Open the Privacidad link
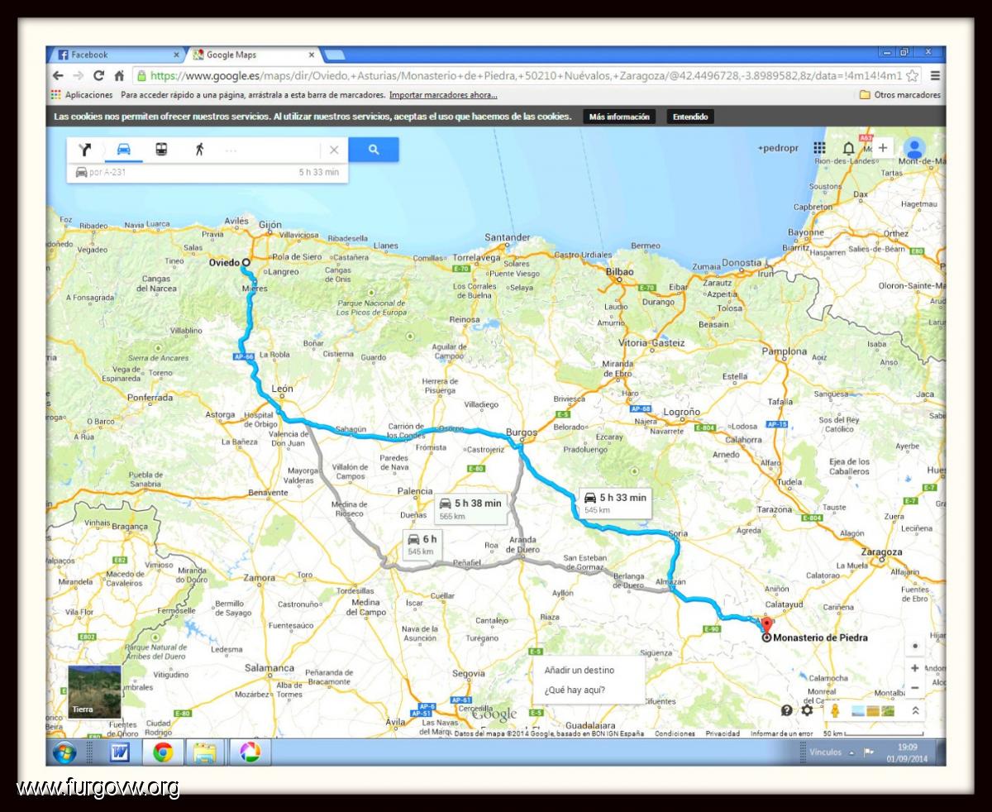992x812 pixels. click(723, 733)
